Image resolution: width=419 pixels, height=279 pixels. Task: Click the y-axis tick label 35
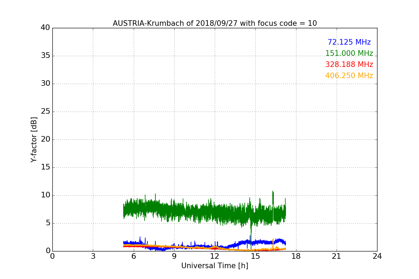(x=45, y=56)
